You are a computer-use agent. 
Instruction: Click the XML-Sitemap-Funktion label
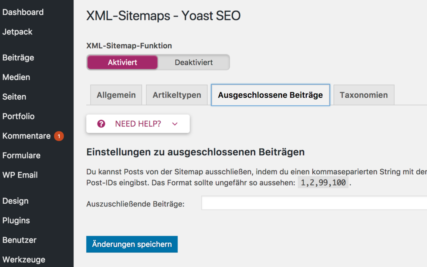tap(129, 46)
